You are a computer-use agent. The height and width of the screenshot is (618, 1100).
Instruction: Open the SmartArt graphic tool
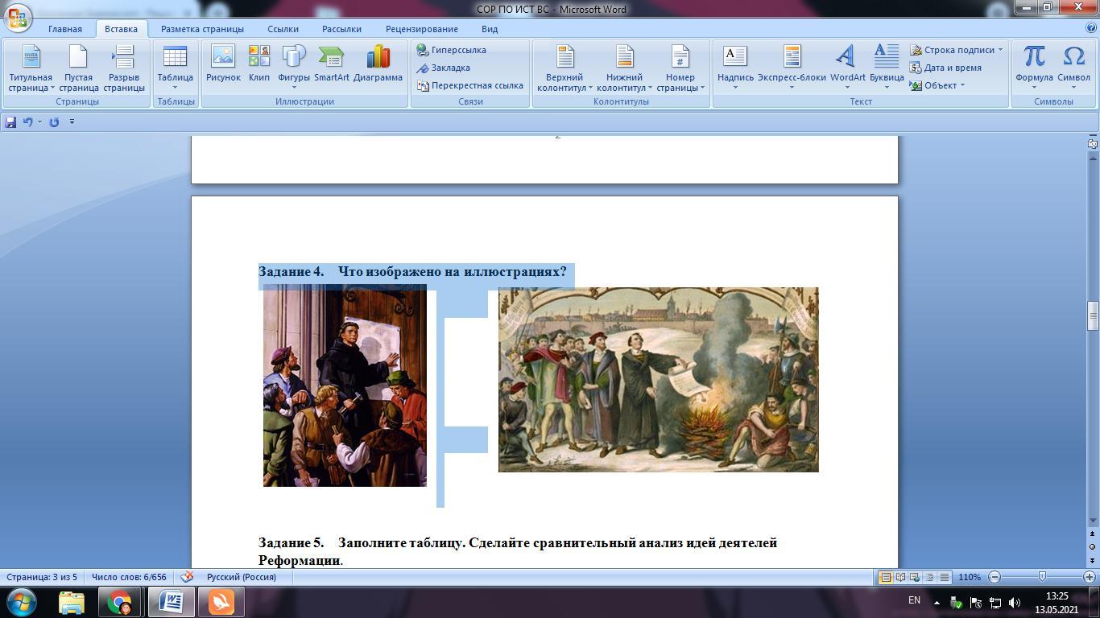pyautogui.click(x=331, y=64)
